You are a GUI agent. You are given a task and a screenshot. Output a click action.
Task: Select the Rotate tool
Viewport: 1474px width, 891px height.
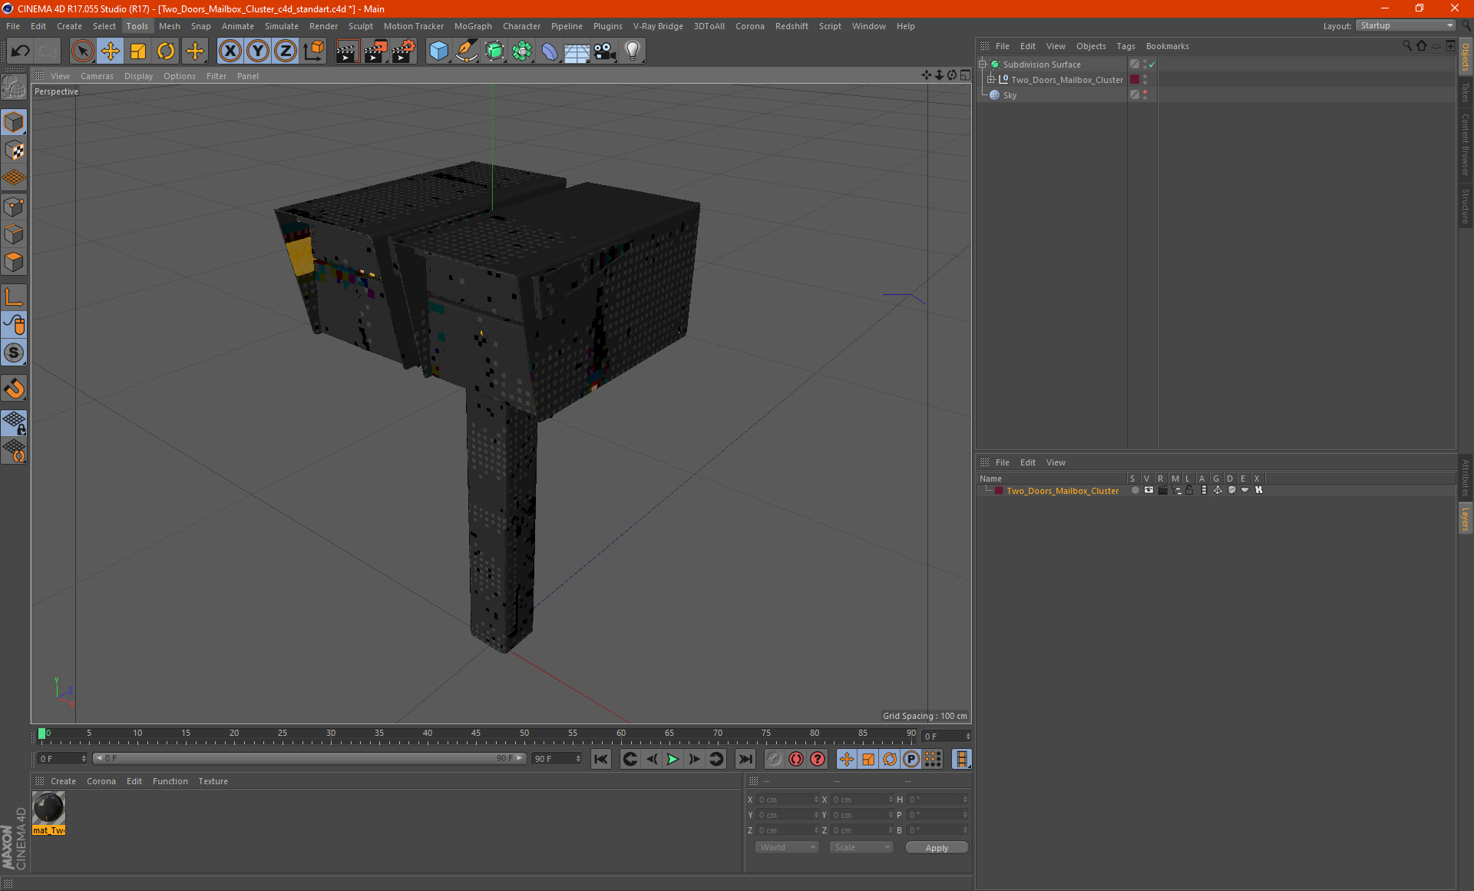166,51
